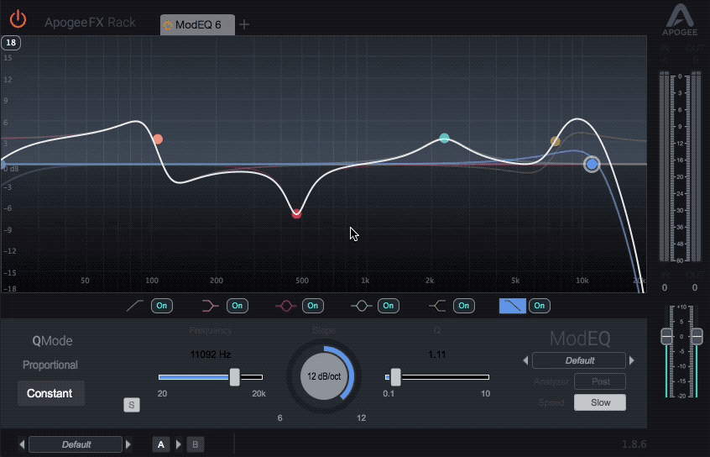Click the blue low-pass filter node
Viewport: 710px width, 457px height.
[592, 164]
